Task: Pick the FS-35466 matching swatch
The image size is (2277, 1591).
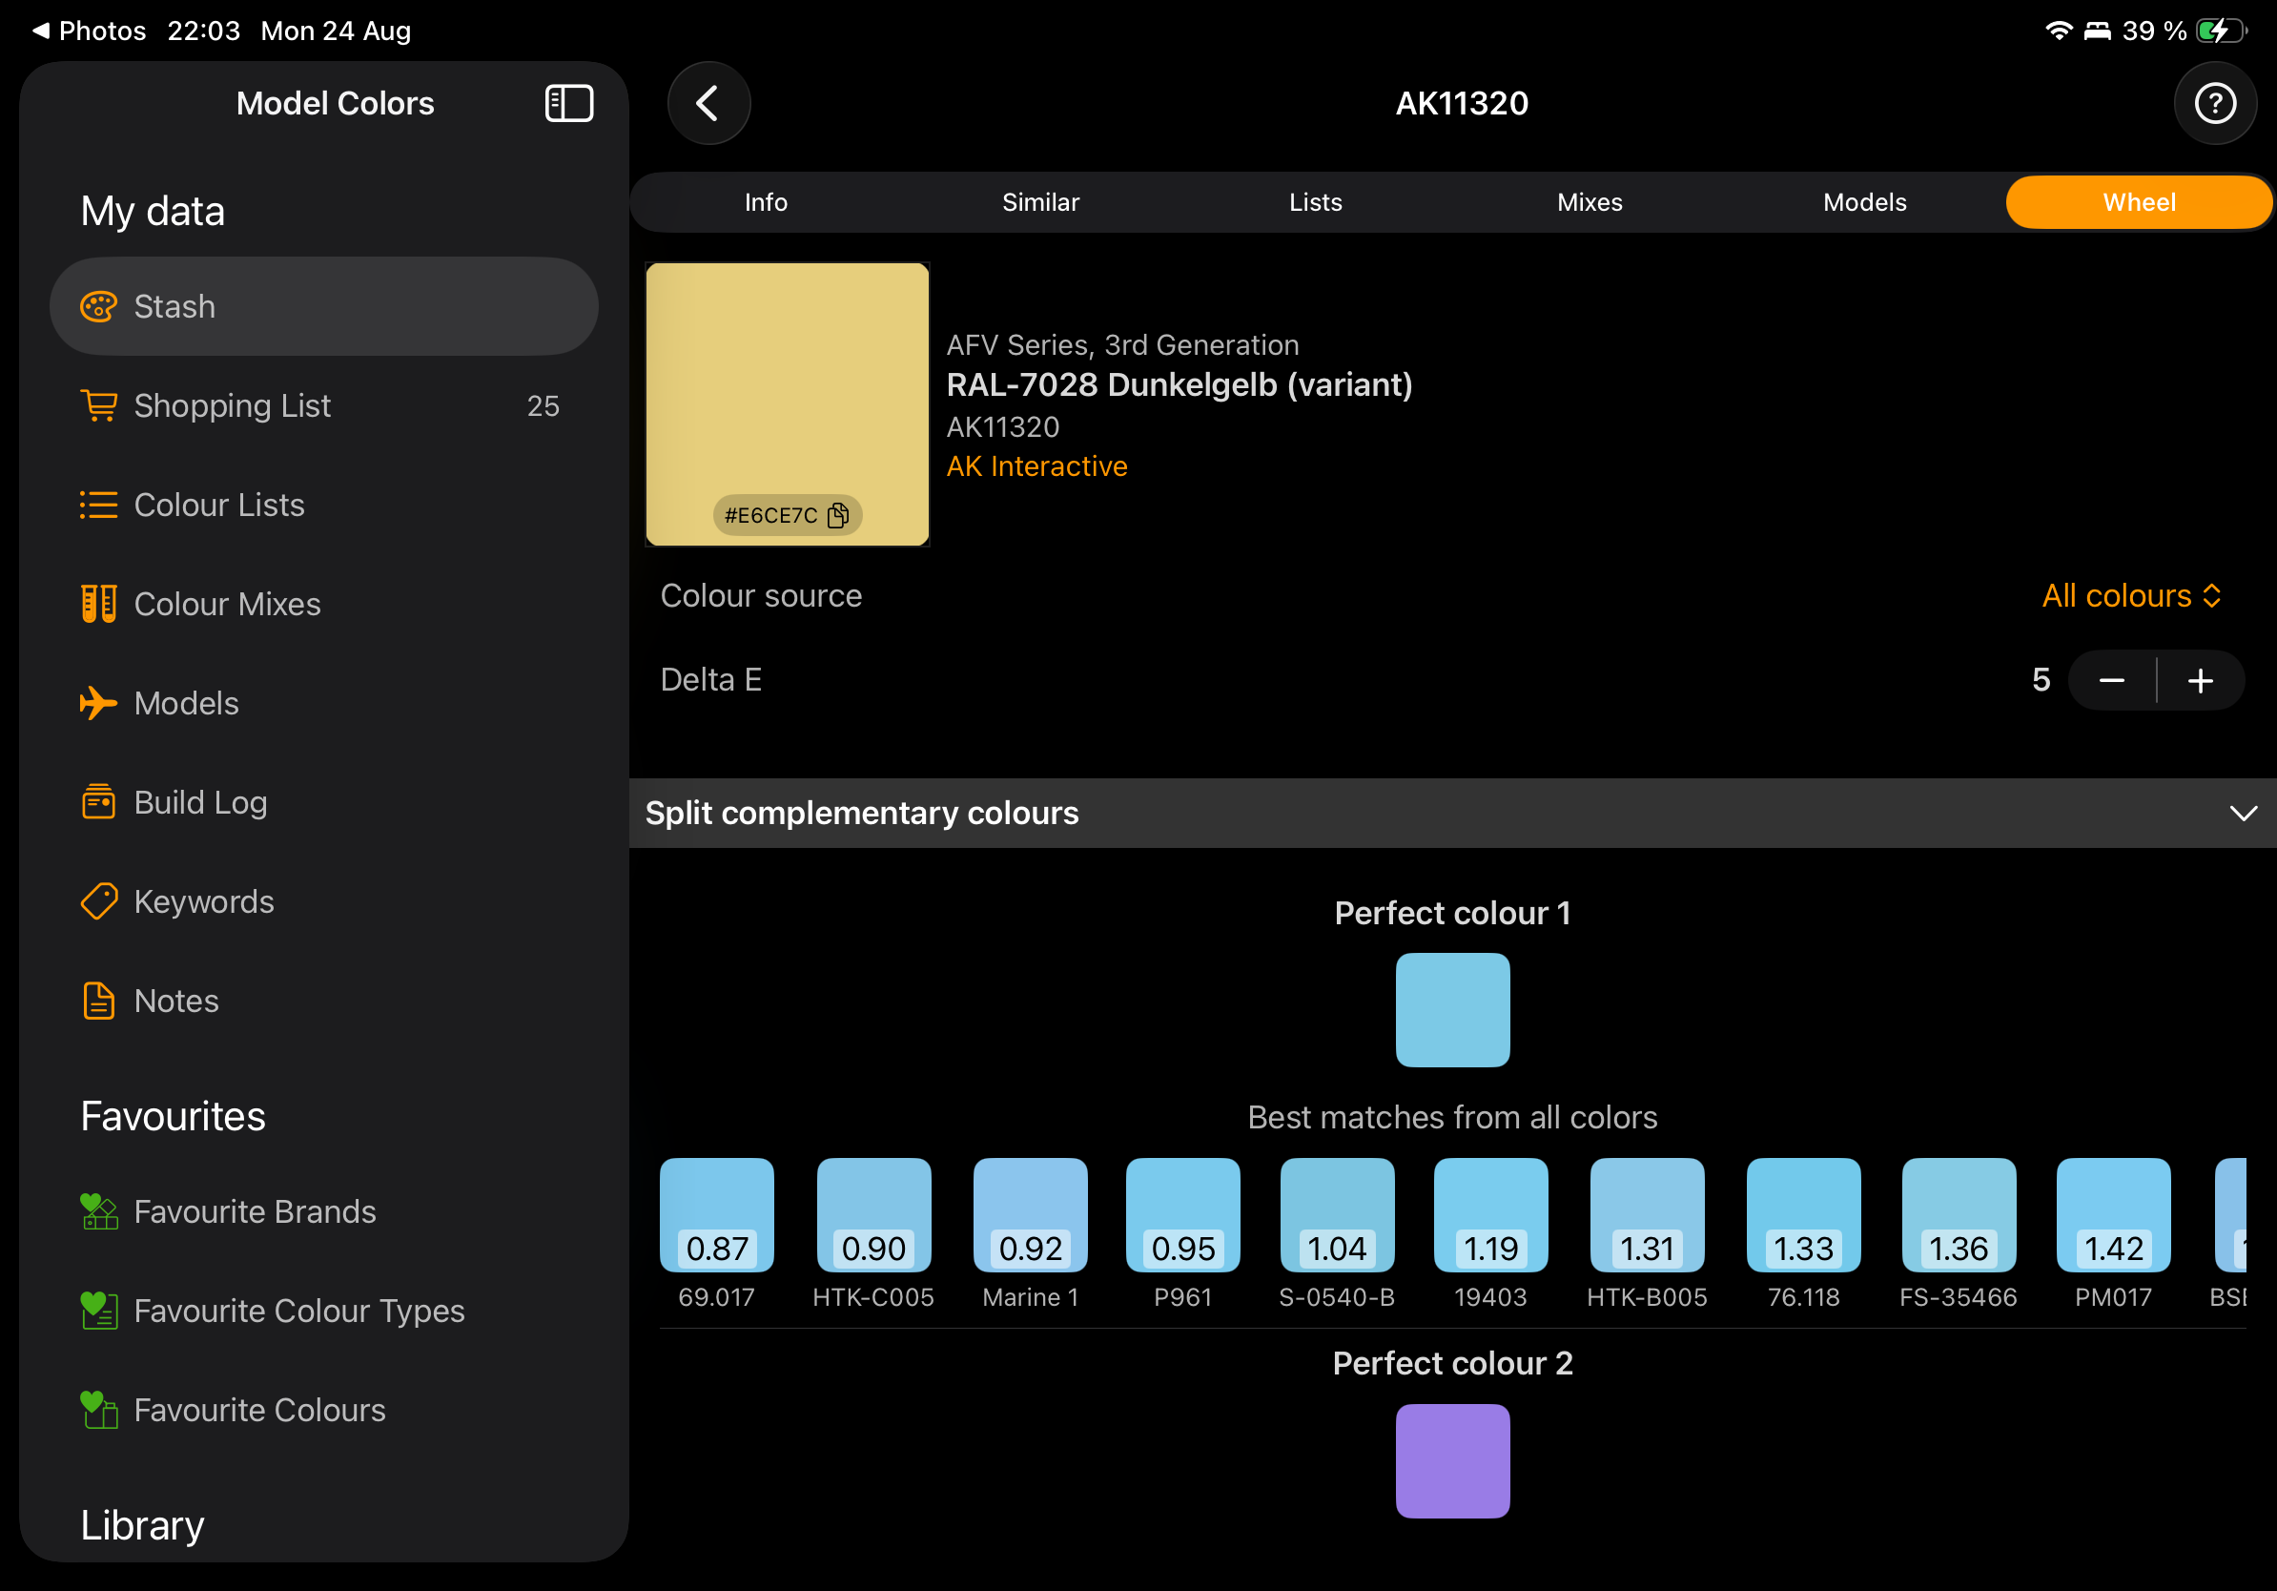Action: click(x=1959, y=1215)
